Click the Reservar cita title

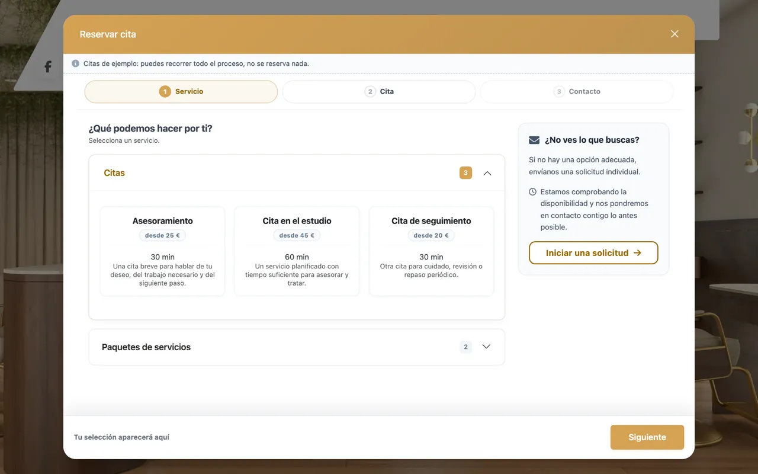click(x=108, y=34)
